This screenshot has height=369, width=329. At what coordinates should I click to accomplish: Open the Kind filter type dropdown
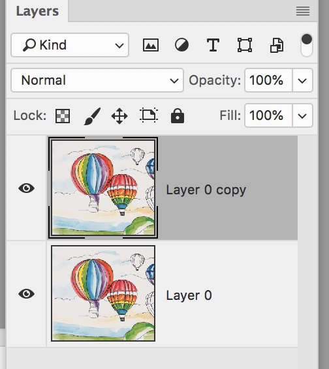70,45
